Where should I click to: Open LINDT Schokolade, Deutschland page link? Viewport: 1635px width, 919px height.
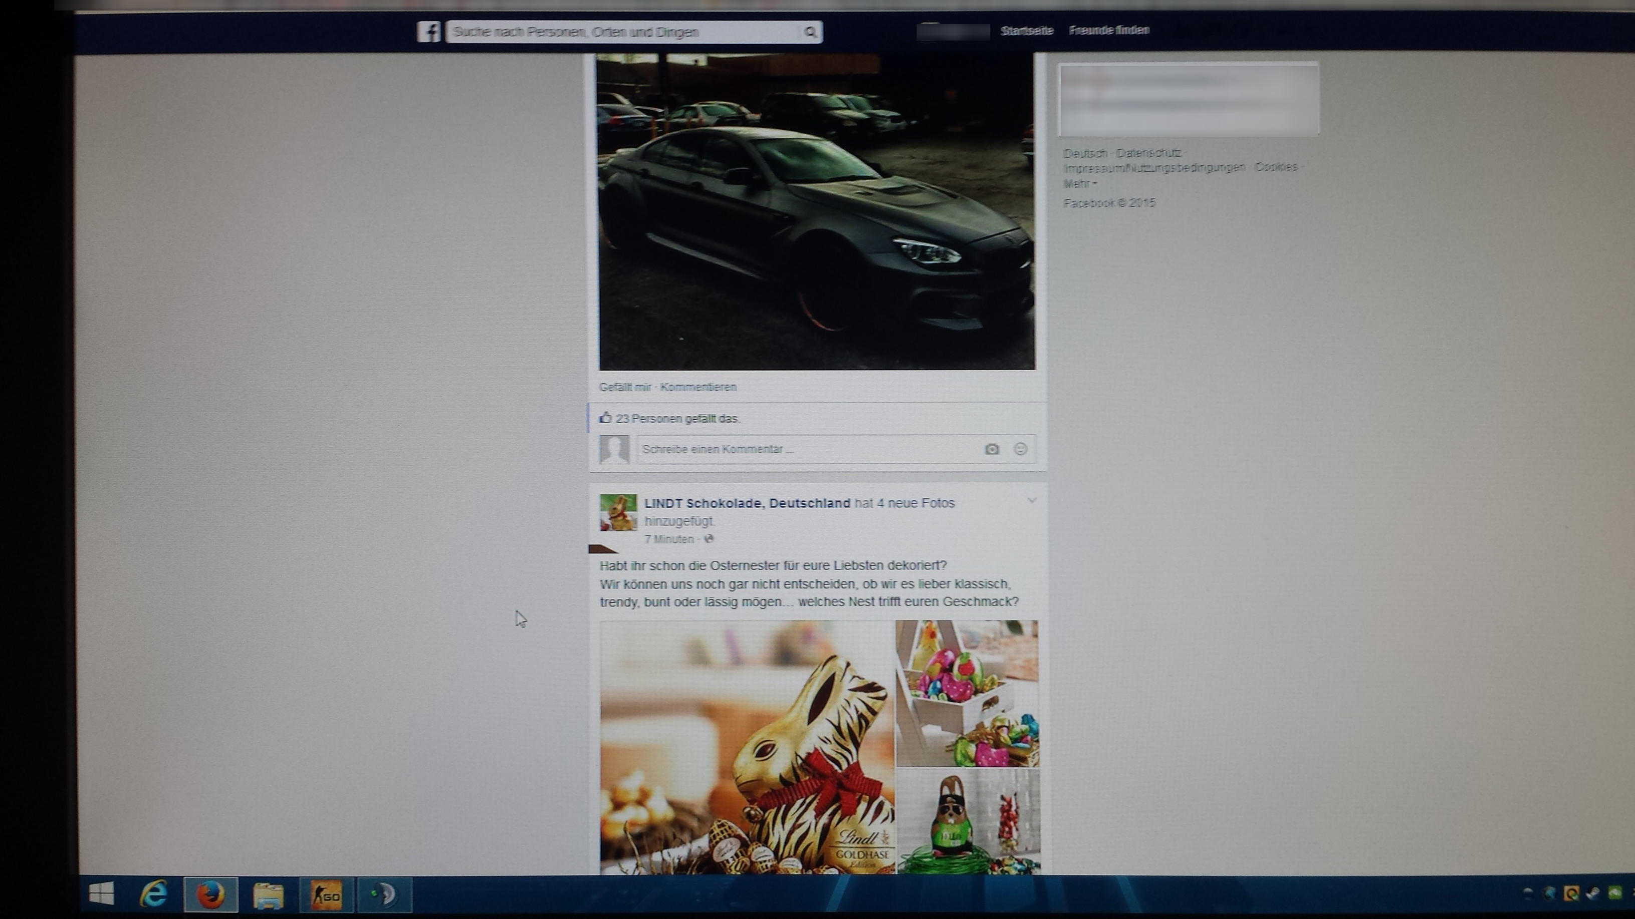[x=747, y=504]
